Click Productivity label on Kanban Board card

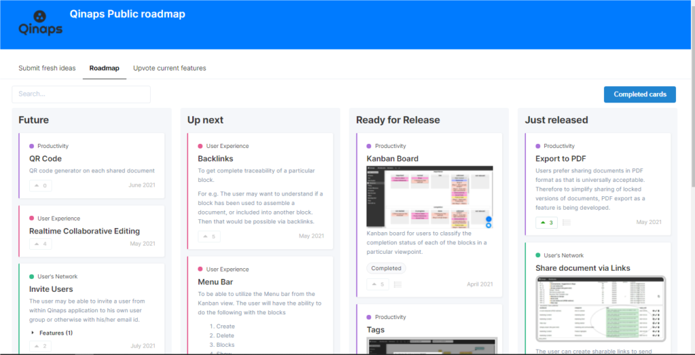coord(390,146)
